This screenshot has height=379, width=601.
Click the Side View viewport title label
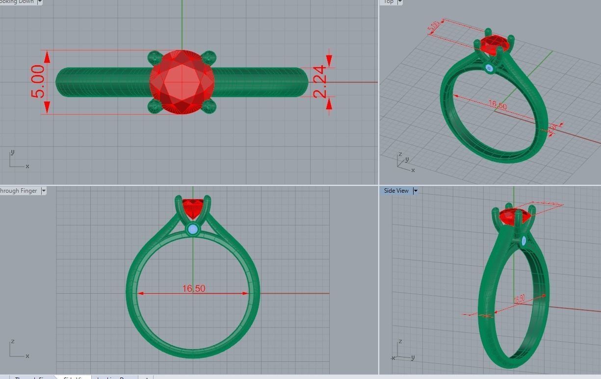[x=396, y=191]
